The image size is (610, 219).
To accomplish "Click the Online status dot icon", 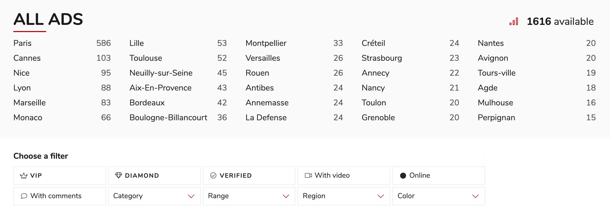I will click(403, 176).
